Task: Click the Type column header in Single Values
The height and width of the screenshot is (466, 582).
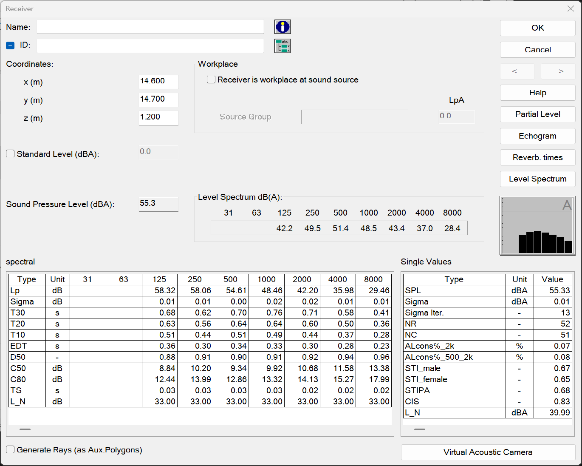Action: click(454, 279)
